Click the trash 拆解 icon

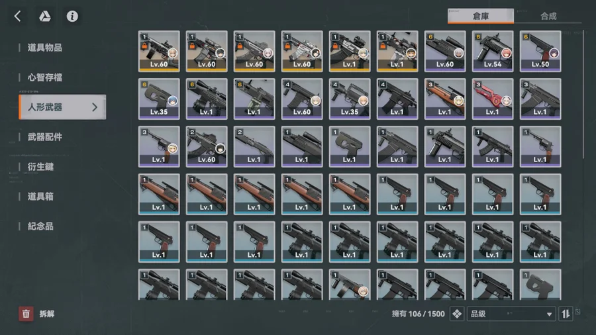click(26, 314)
